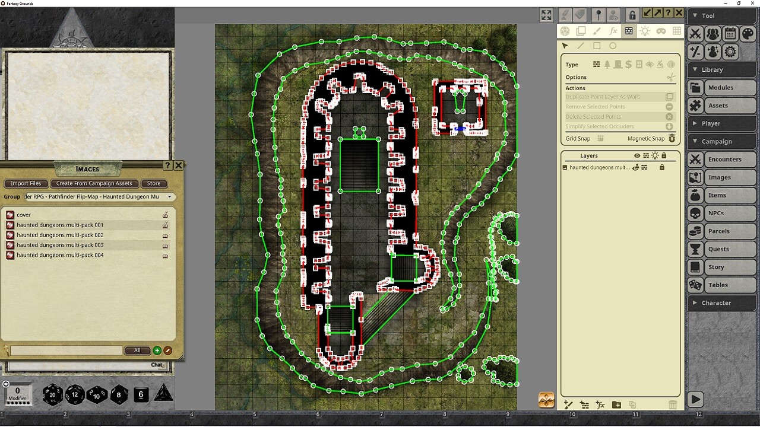Viewport: 760px width, 427px height.
Task: Select the door occluder type icon
Action: 617,65
